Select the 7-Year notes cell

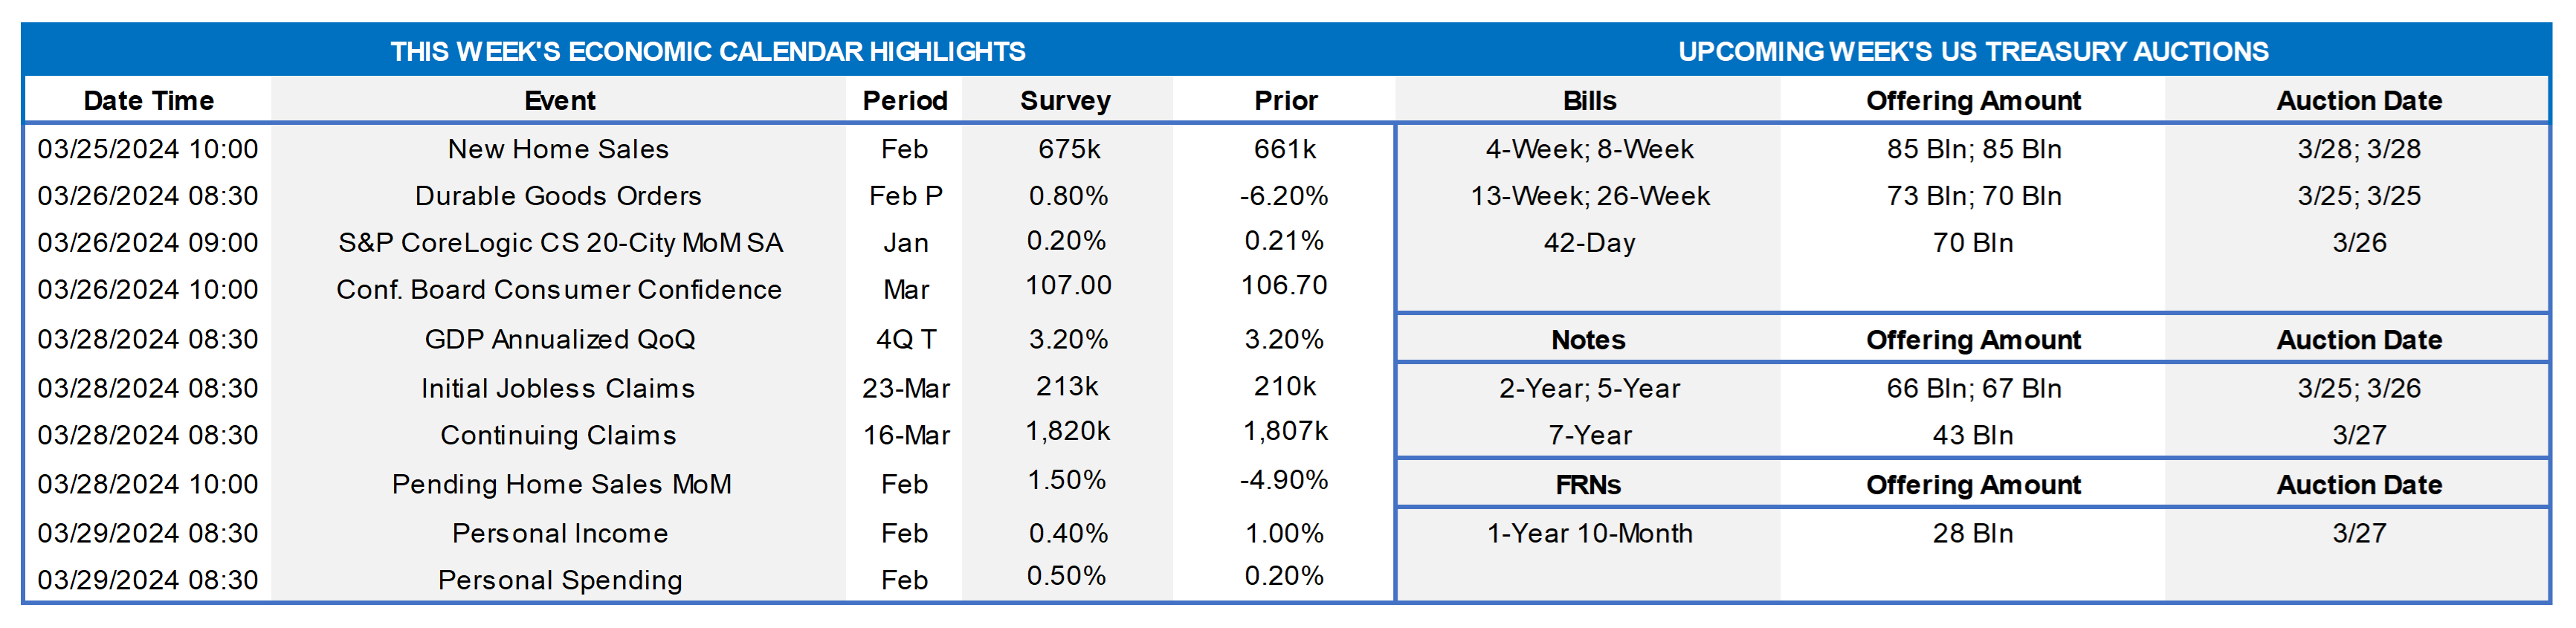1589,436
